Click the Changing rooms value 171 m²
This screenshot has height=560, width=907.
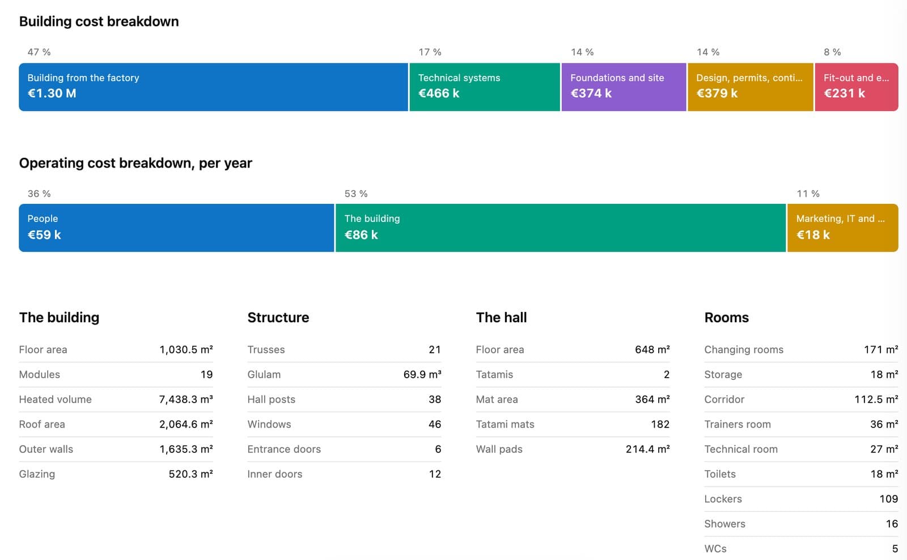[x=881, y=349]
